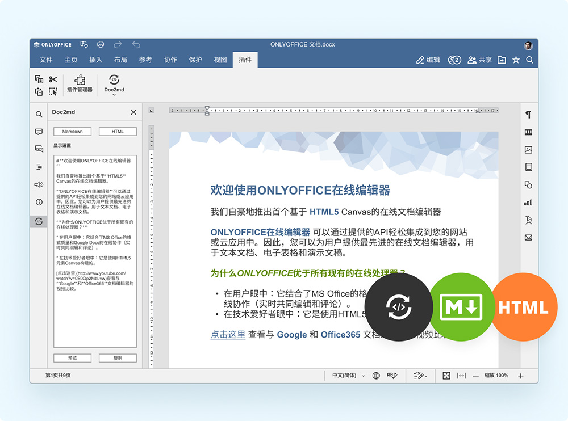The image size is (568, 421).
Task: Click the Markdown button
Action: [x=73, y=132]
